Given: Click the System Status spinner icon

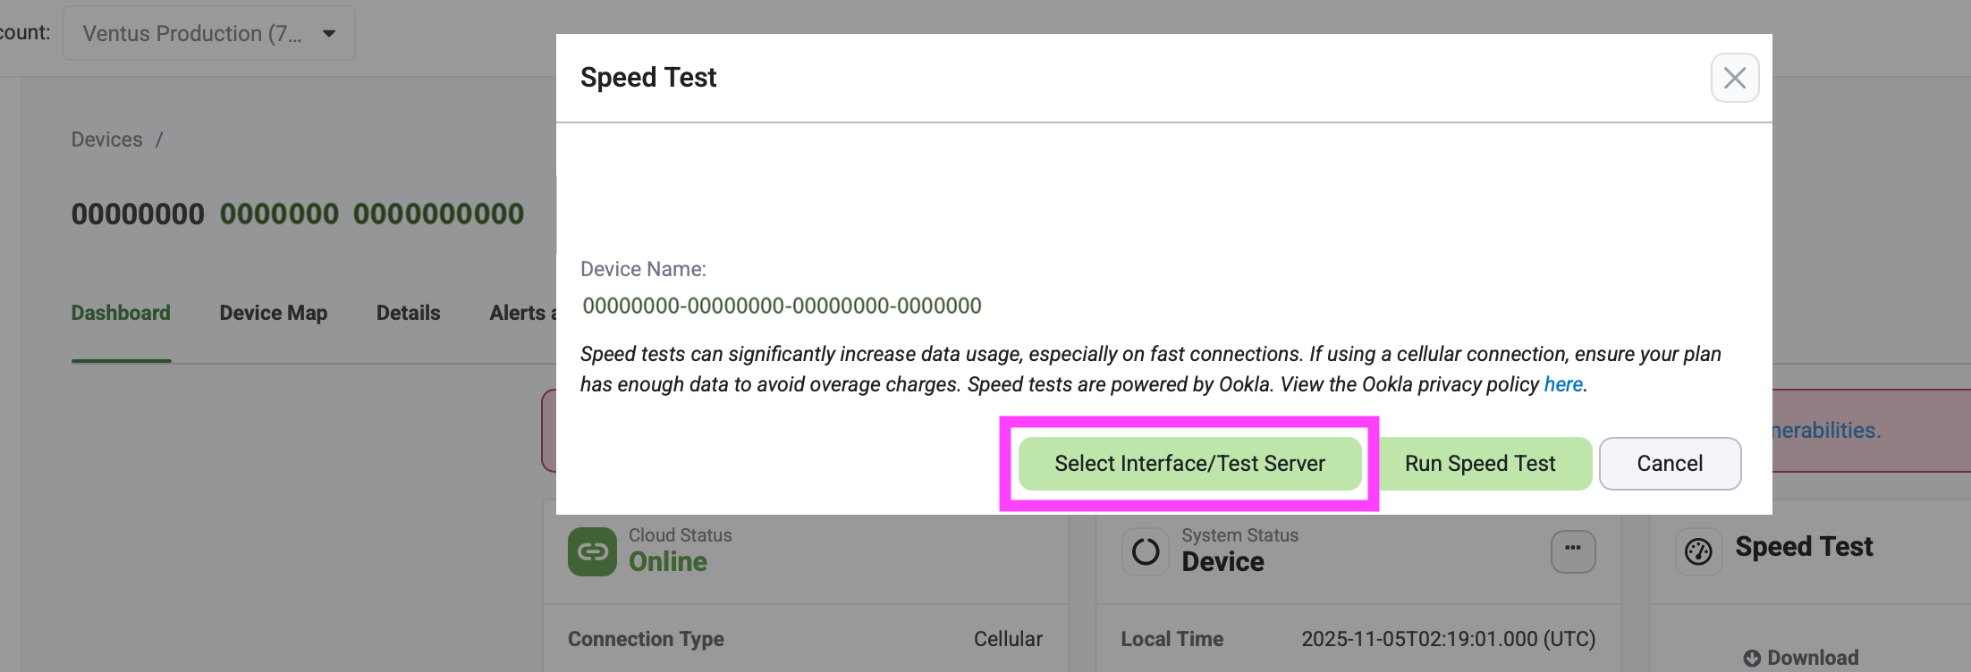Looking at the screenshot, I should (1146, 551).
